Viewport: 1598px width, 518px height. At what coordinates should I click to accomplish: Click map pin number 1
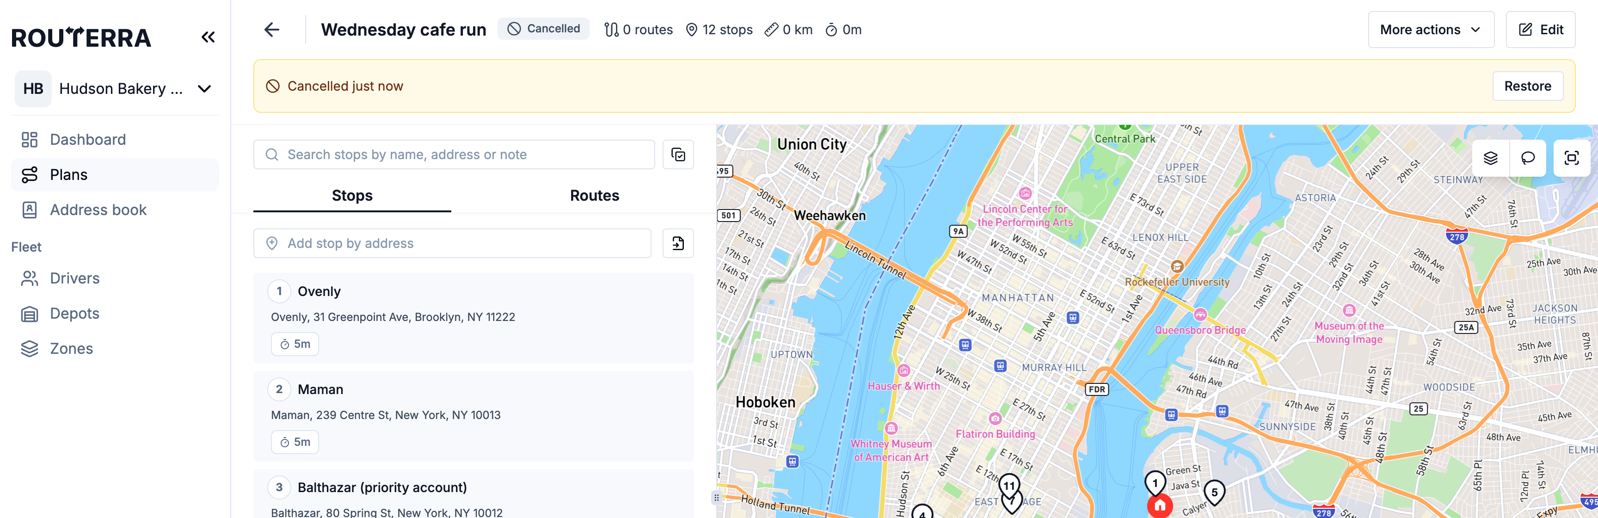pos(1155,483)
